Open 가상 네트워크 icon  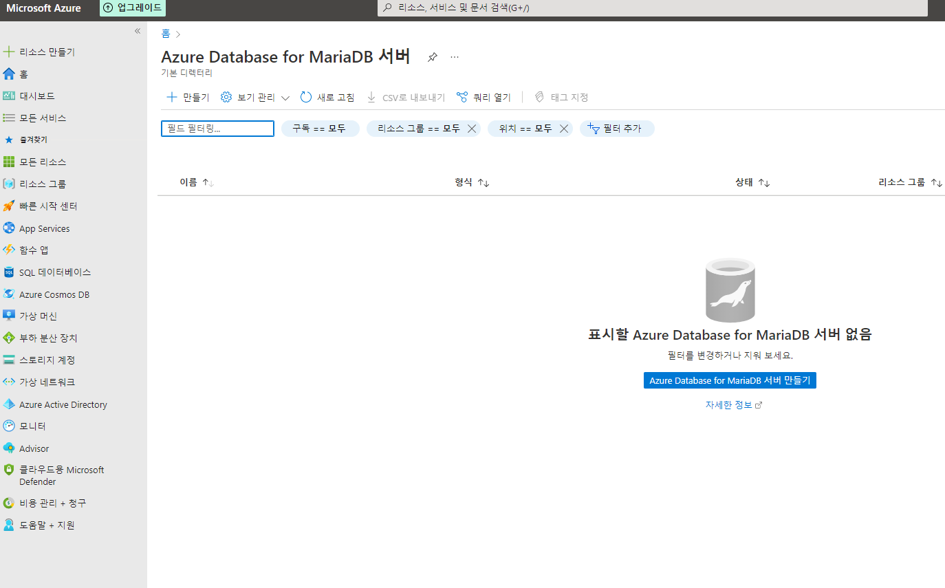point(9,382)
